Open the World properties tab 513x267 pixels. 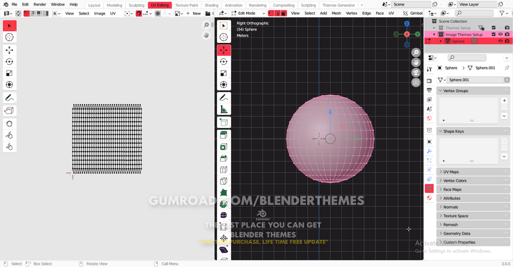coord(429,118)
